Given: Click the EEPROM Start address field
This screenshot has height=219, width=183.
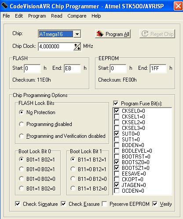Looking at the screenshot, I should (118, 68).
